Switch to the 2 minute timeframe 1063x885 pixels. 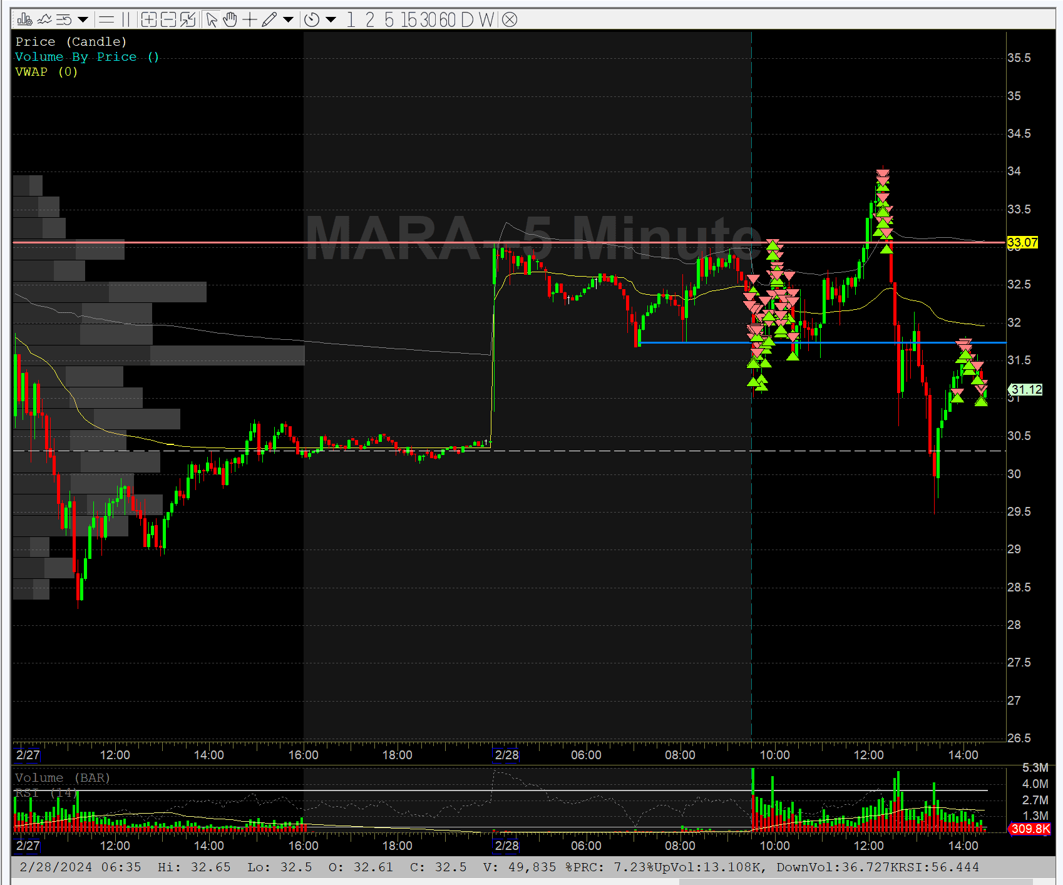pos(370,20)
